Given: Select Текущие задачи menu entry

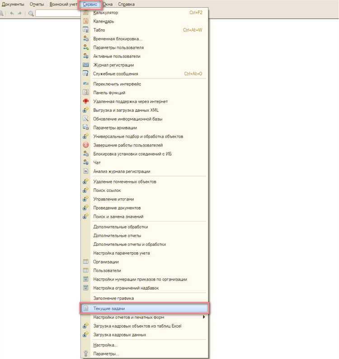Looking at the screenshot, I should 145,308.
